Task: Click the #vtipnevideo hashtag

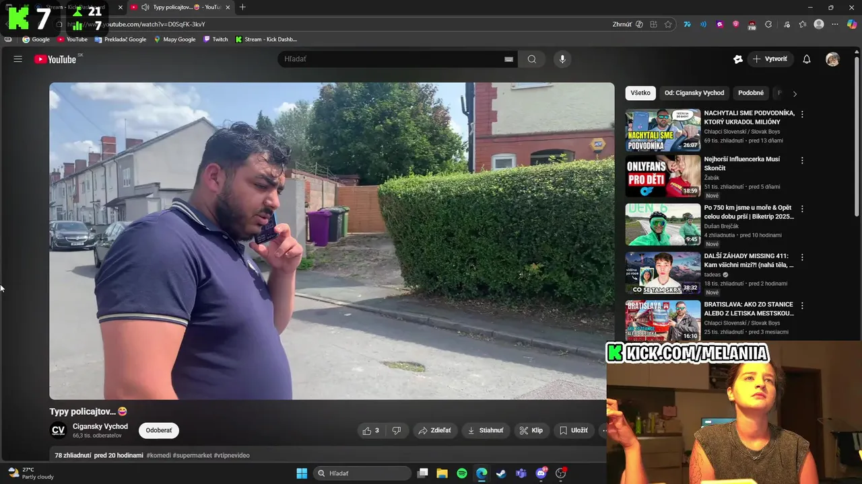Action: (x=232, y=455)
